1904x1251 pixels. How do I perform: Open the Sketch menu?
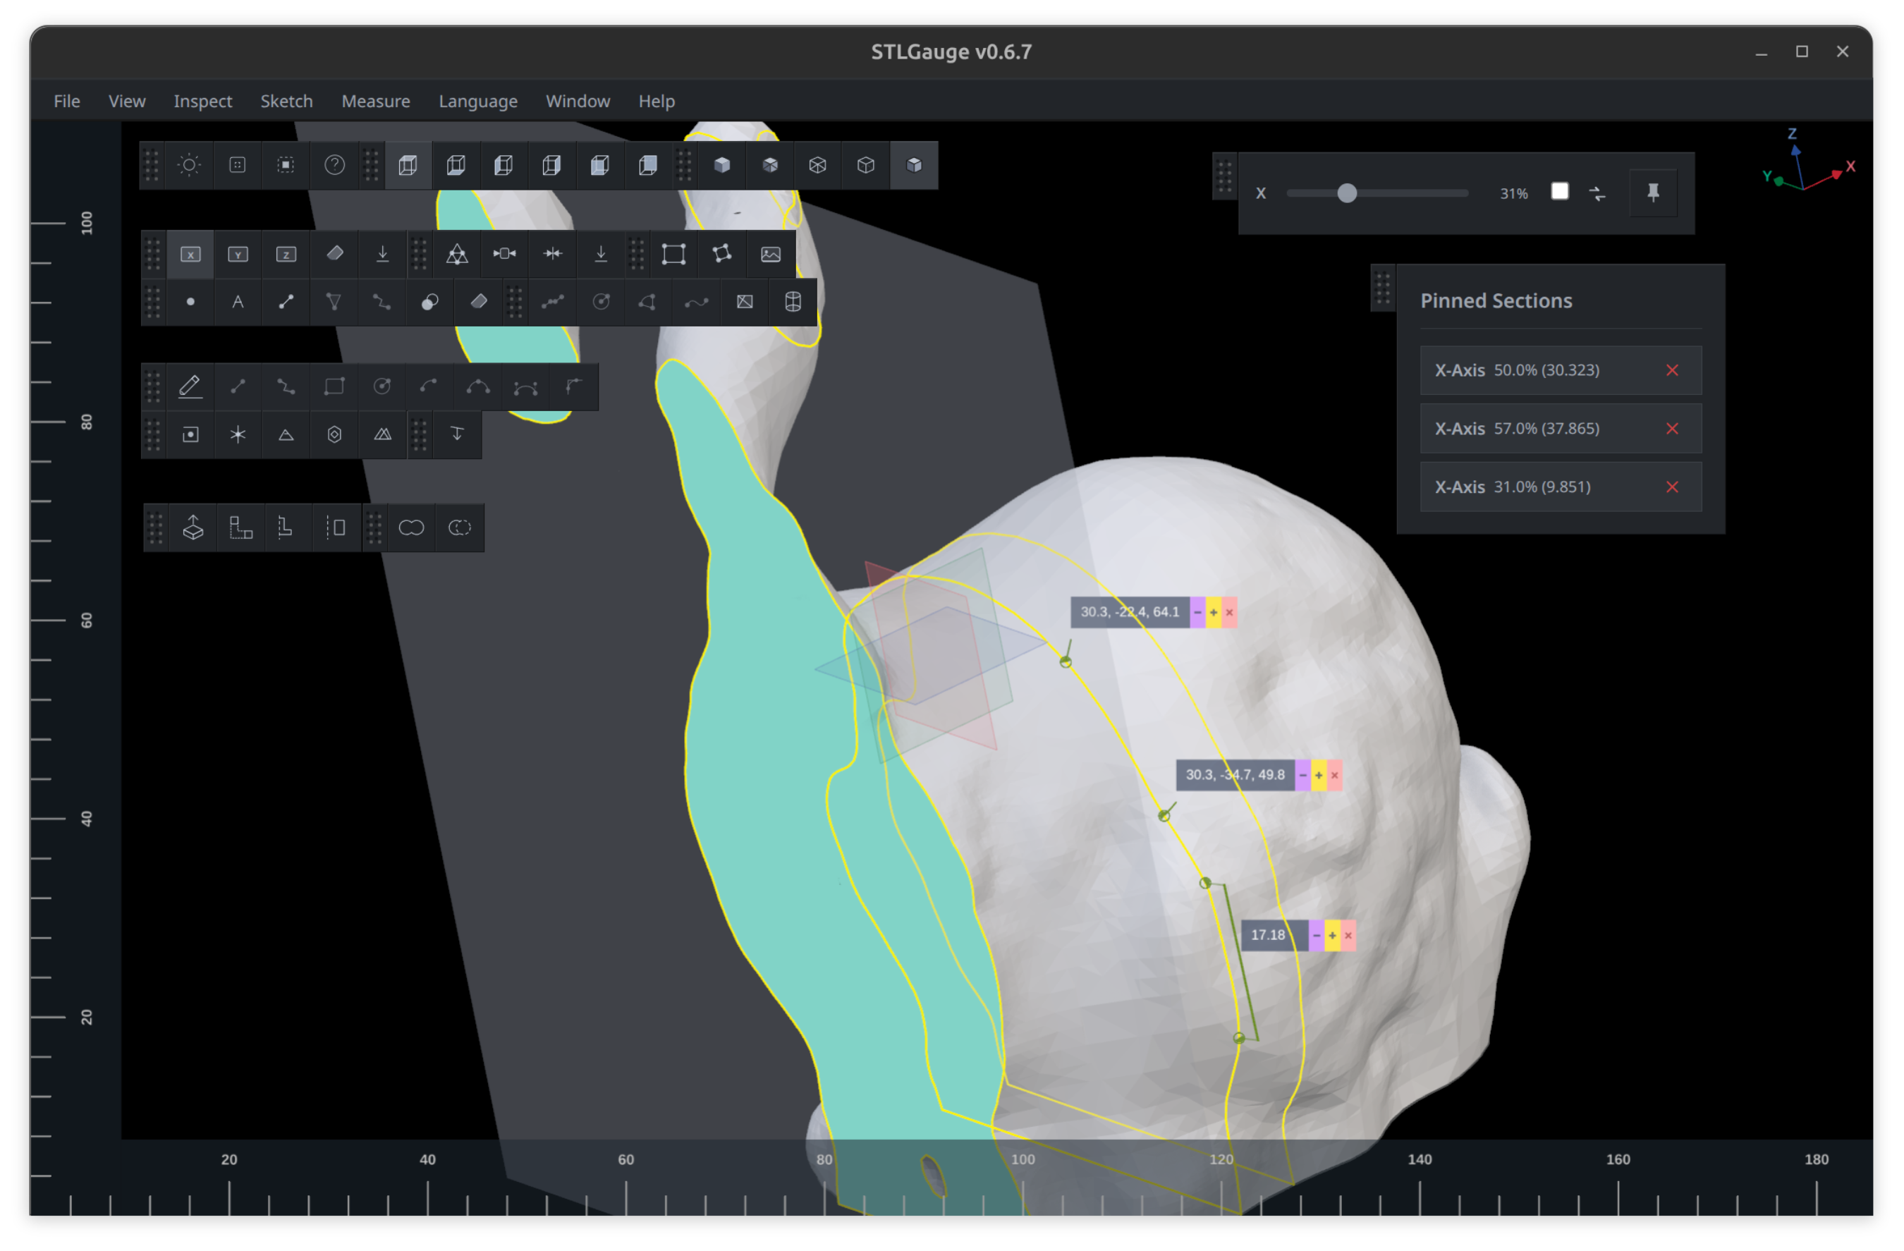(286, 101)
